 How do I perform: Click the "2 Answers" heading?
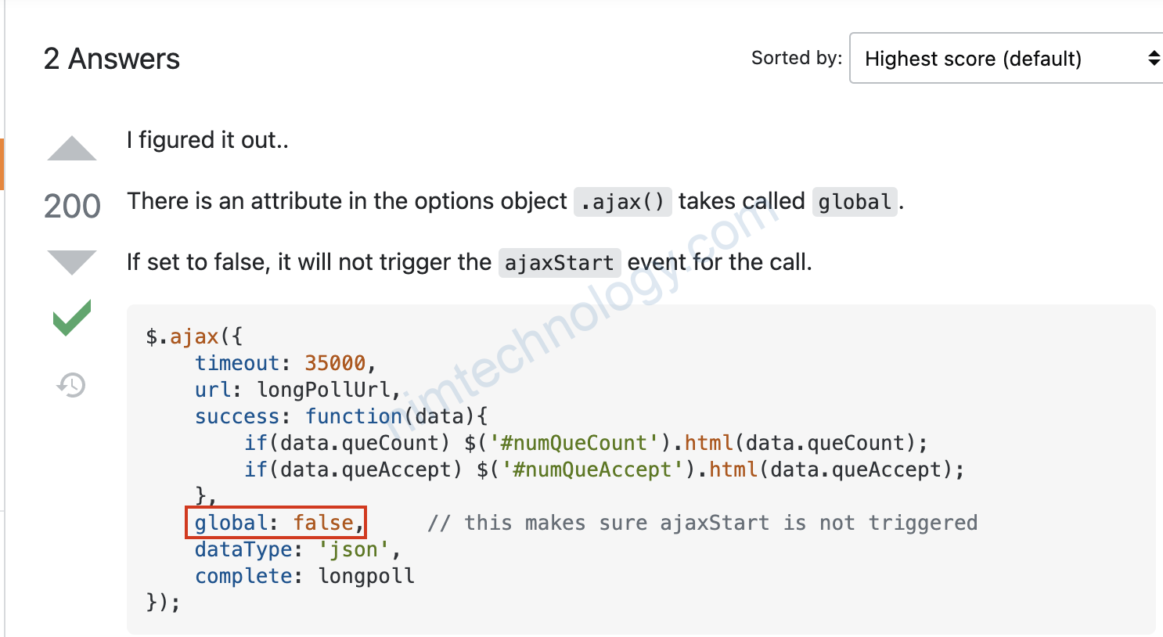click(112, 59)
